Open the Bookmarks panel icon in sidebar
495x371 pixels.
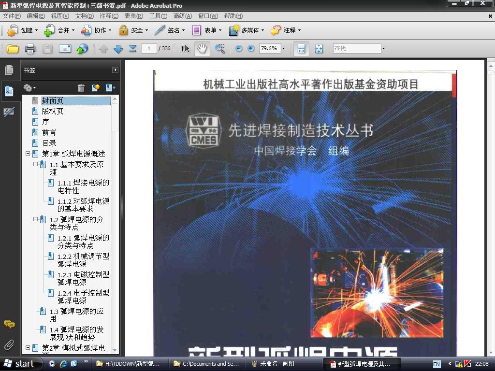(x=9, y=91)
